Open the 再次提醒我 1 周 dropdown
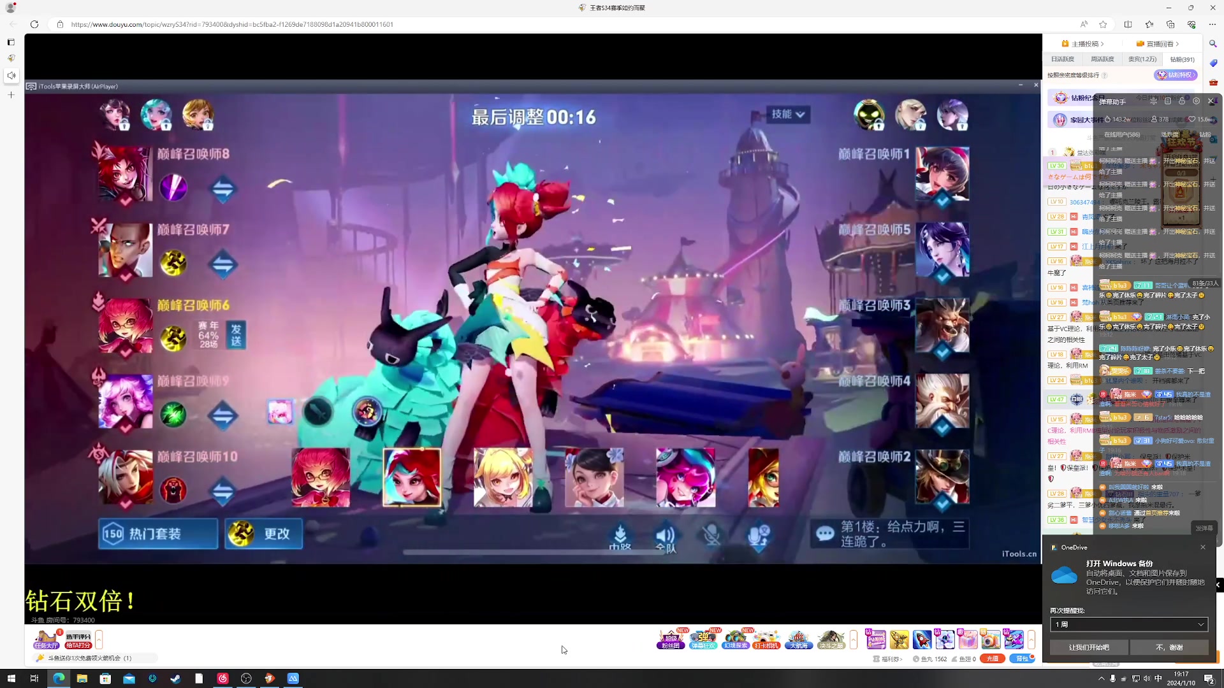The width and height of the screenshot is (1224, 688). pyautogui.click(x=1128, y=624)
